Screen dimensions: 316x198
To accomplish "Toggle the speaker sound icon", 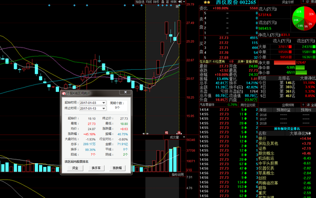I will pos(180,2).
